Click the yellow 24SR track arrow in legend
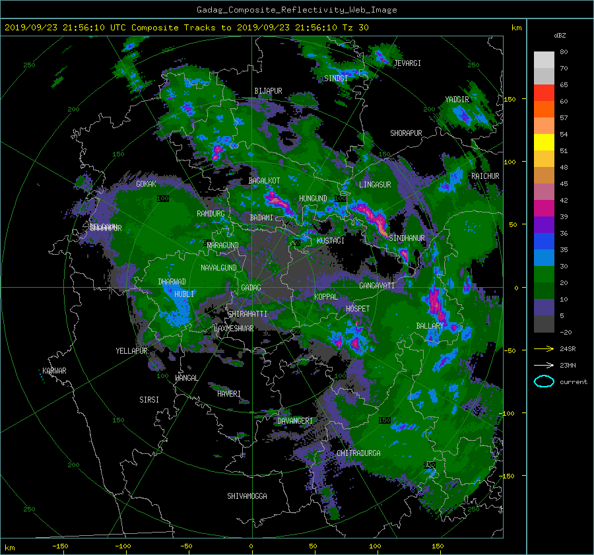The width and height of the screenshot is (594, 555). pos(544,348)
